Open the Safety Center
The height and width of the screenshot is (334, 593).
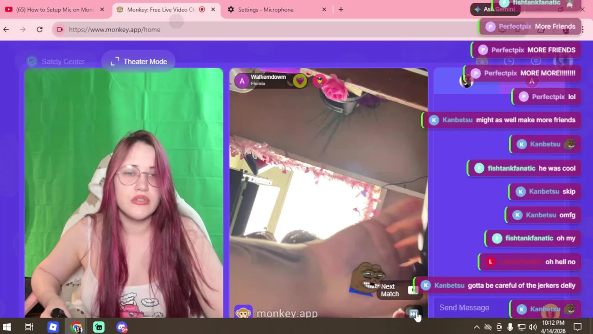56,61
